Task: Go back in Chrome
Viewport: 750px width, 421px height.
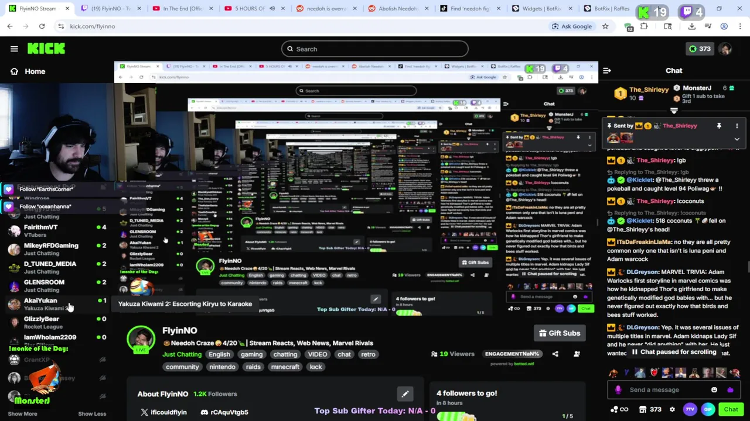Action: (10, 26)
